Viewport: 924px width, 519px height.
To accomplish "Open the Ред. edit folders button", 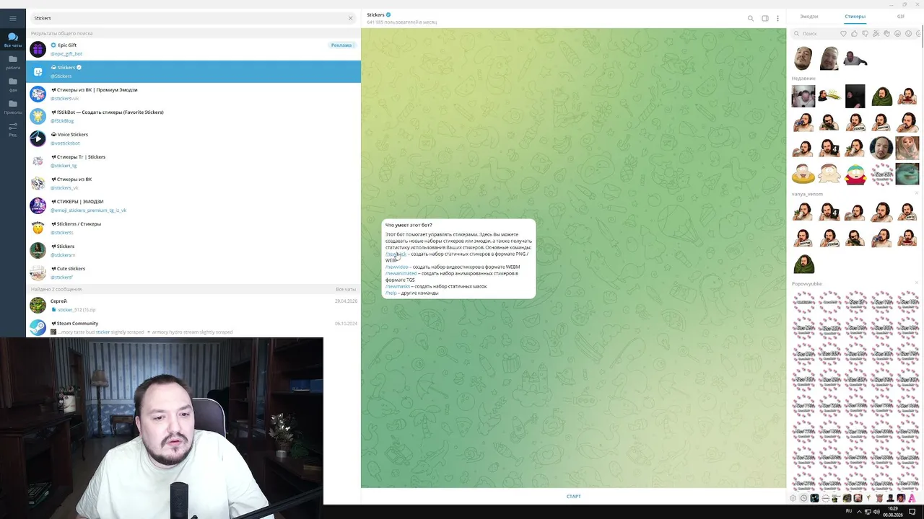I will [12, 130].
